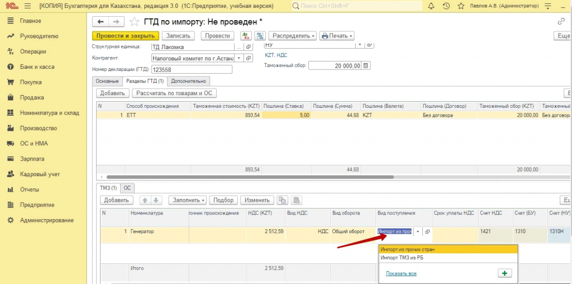
Task: Open notifications bell icon
Action: 431,6
